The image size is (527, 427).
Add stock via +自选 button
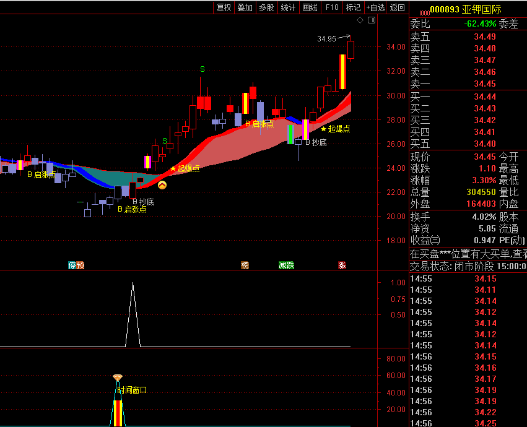375,7
